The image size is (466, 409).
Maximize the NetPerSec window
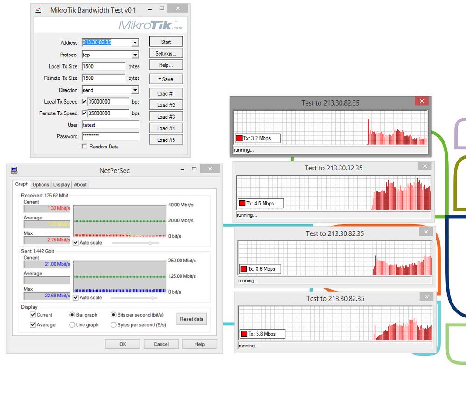pyautogui.click(x=195, y=169)
